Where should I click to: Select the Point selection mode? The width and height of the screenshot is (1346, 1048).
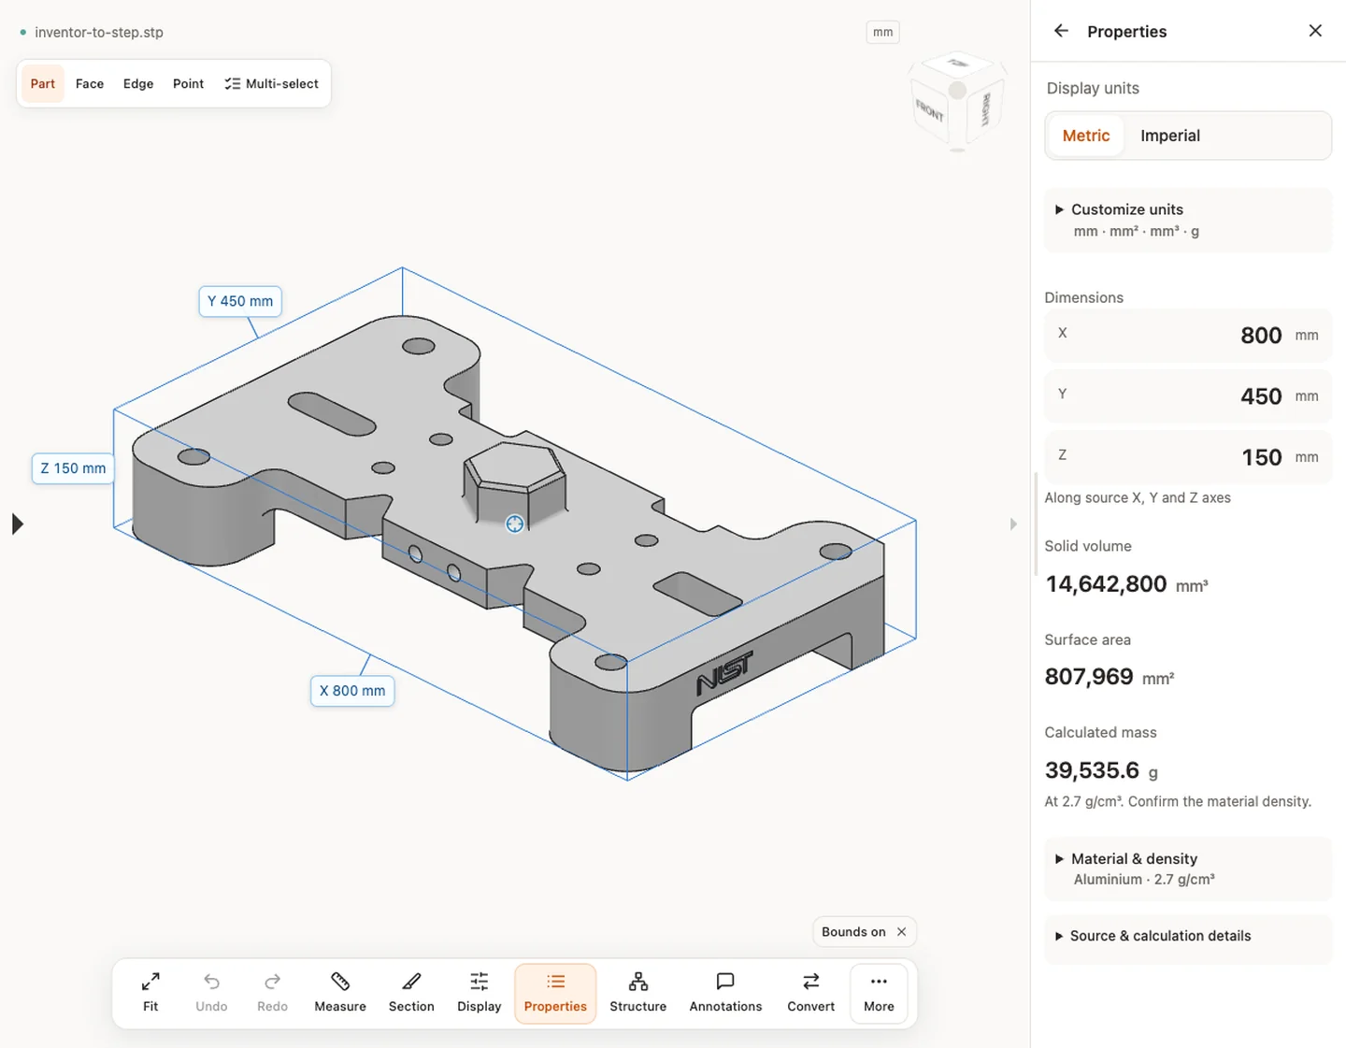pos(188,84)
